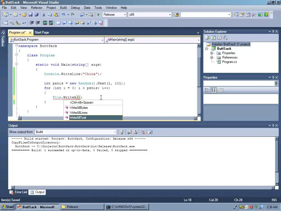Select WriteAllText in the IntelliSense list
281x211 pixels.
[x=93, y=118]
